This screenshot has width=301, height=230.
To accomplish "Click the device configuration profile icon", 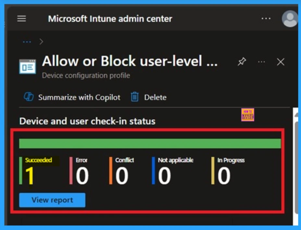I will click(x=28, y=67).
